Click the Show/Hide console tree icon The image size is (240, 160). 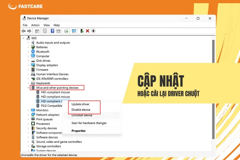[x=37, y=31]
